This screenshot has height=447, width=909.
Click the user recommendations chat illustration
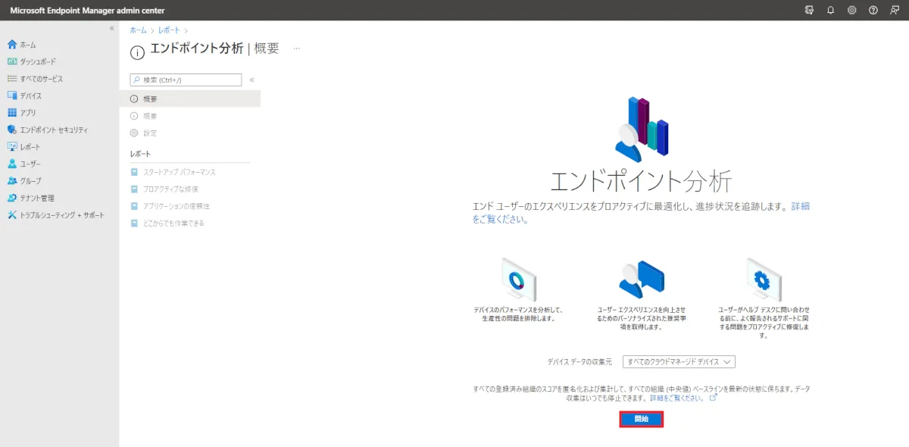point(641,279)
